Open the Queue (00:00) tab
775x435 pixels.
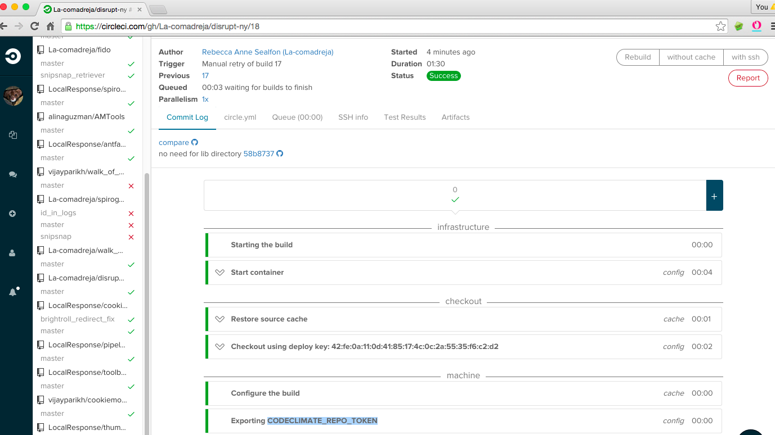pos(297,117)
